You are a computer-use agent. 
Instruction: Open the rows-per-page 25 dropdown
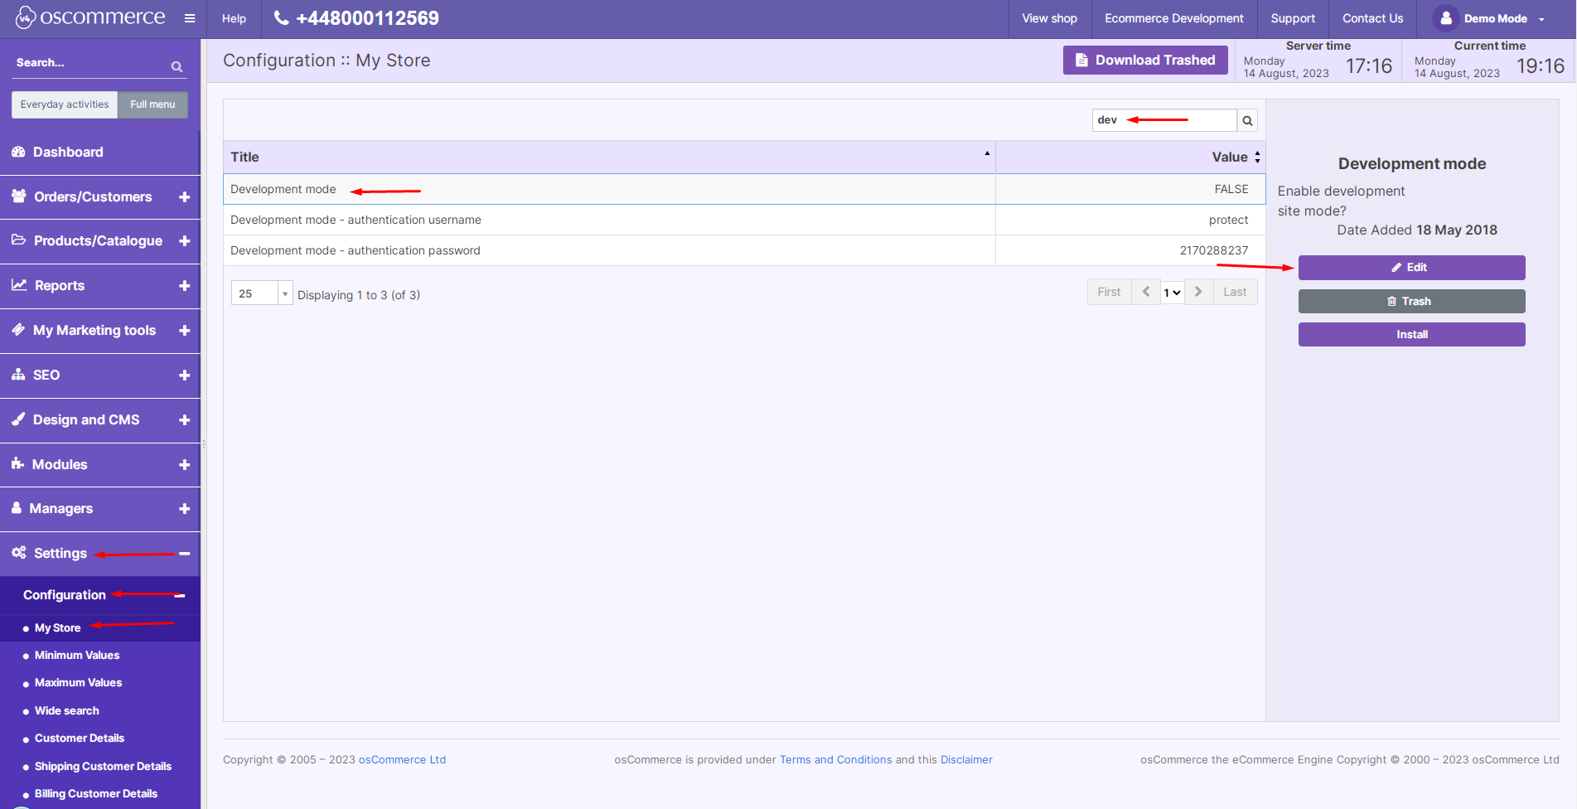[x=262, y=293]
